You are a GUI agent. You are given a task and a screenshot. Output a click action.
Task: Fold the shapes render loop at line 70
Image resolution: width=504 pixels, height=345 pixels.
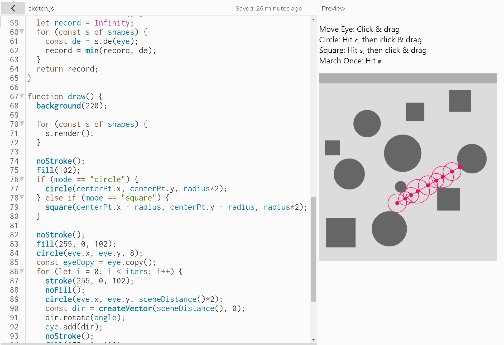22,124
